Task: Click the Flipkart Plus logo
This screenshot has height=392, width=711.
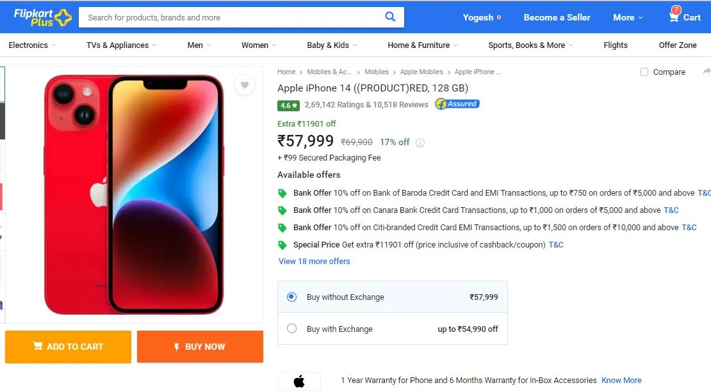Action: point(43,17)
